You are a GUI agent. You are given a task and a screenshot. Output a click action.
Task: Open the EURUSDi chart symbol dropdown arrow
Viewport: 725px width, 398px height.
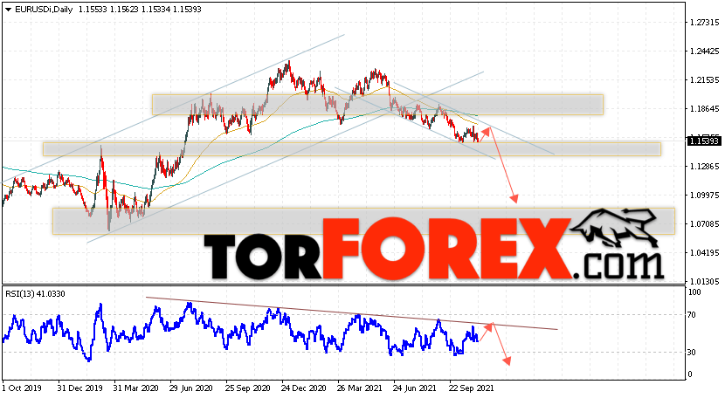click(8, 10)
